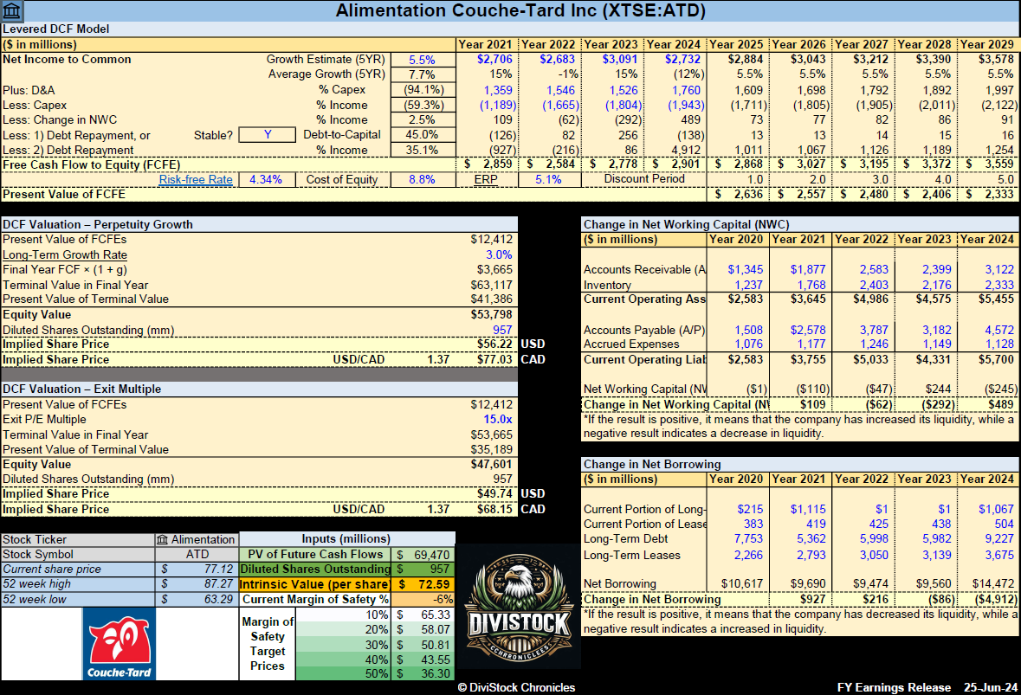
Task: Select the Debt-to-Capital 45.0% cell
Action: pyautogui.click(x=422, y=135)
